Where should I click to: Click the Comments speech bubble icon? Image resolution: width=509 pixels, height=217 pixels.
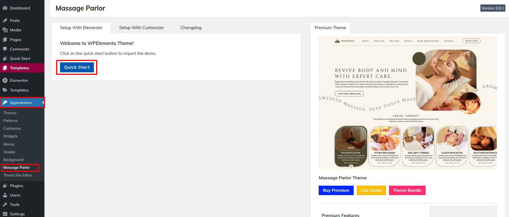(5, 49)
